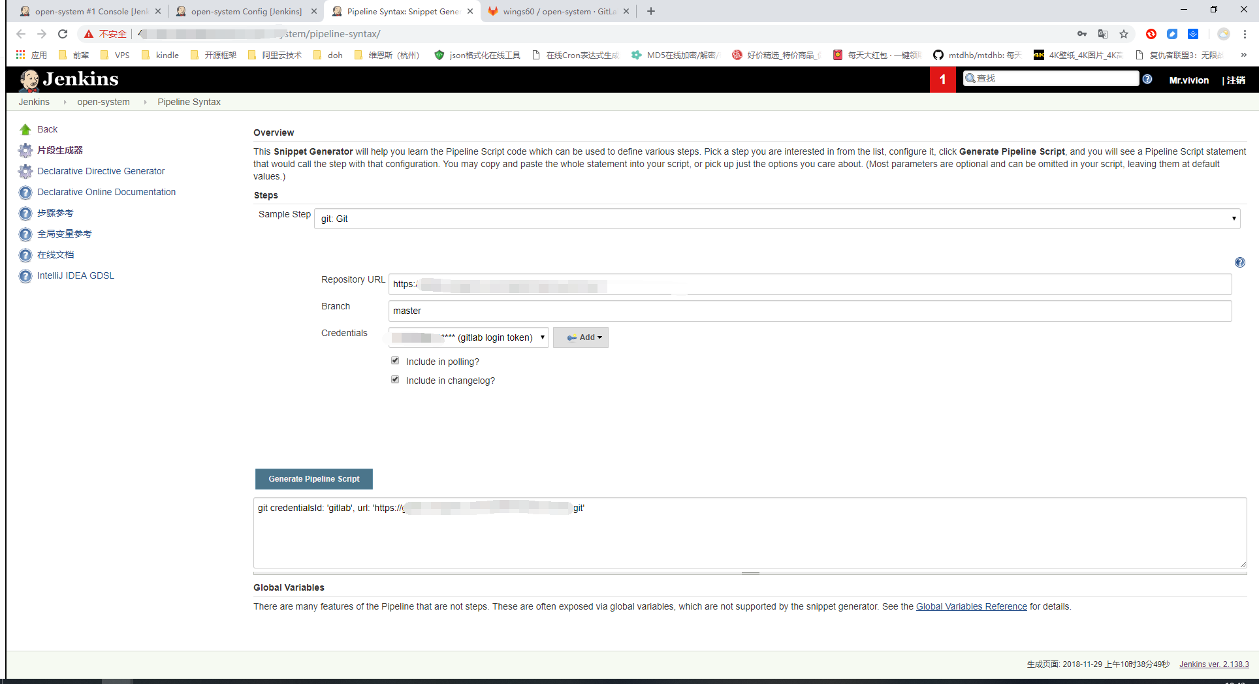Image resolution: width=1259 pixels, height=684 pixels.
Task: Click the Declarative Directive Generator gear icon
Action: click(x=25, y=171)
